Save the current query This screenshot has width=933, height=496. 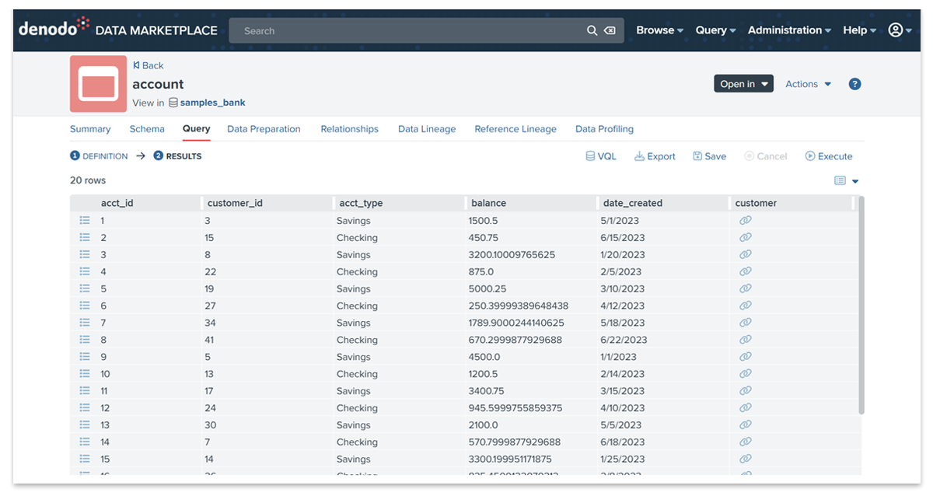(x=709, y=155)
